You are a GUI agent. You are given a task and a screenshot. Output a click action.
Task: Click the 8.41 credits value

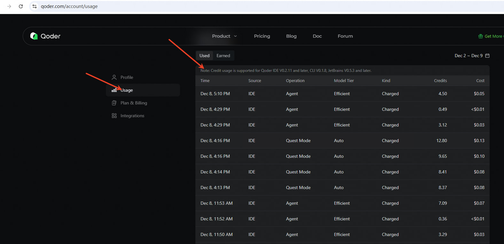pyautogui.click(x=443, y=172)
